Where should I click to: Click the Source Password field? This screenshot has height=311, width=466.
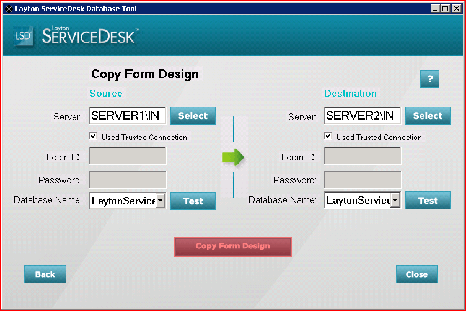point(128,180)
